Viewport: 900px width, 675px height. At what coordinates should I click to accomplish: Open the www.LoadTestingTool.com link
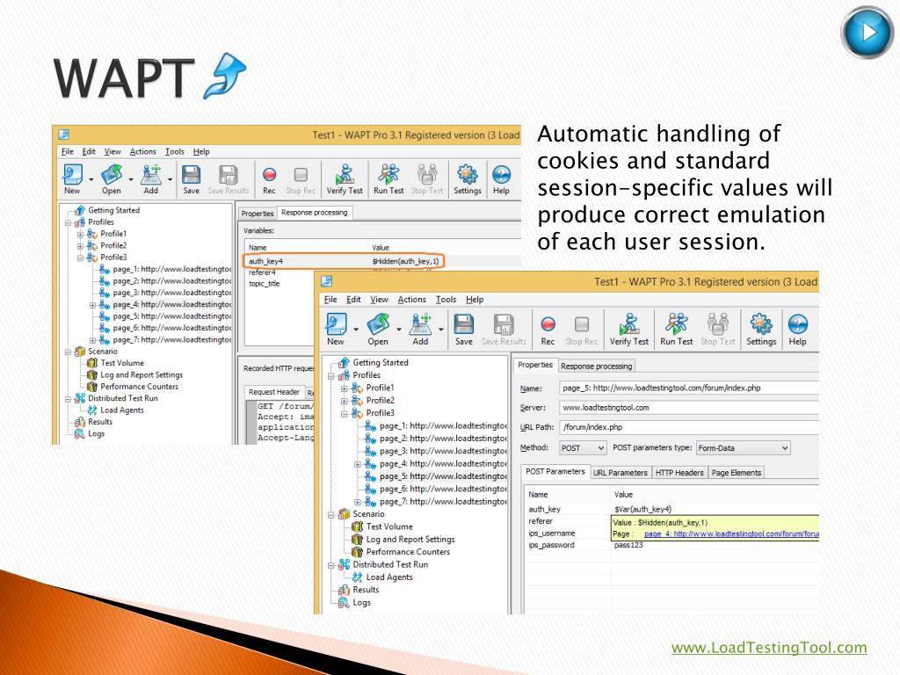pos(769,648)
